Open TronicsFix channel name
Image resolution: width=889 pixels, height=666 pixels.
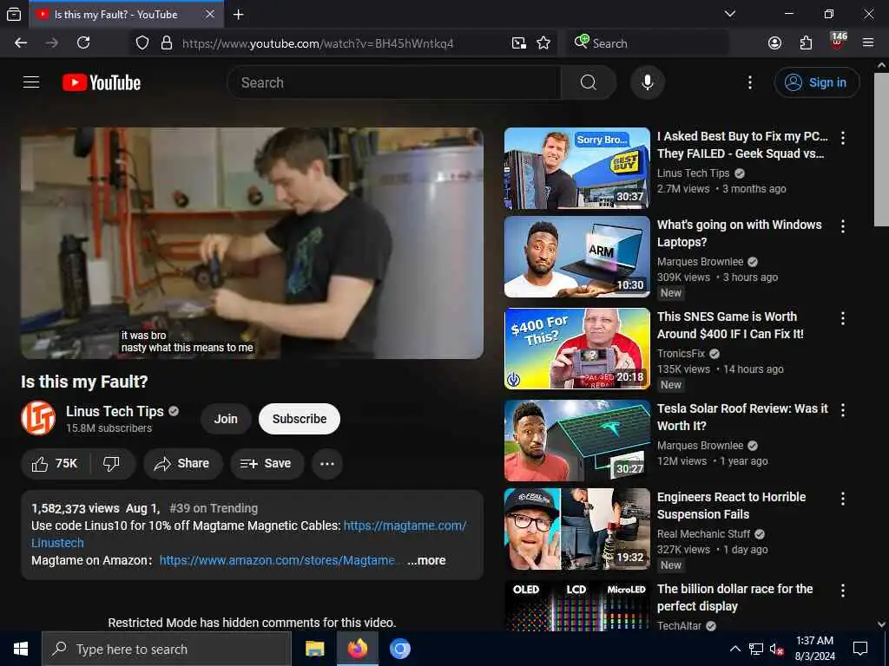tap(681, 354)
